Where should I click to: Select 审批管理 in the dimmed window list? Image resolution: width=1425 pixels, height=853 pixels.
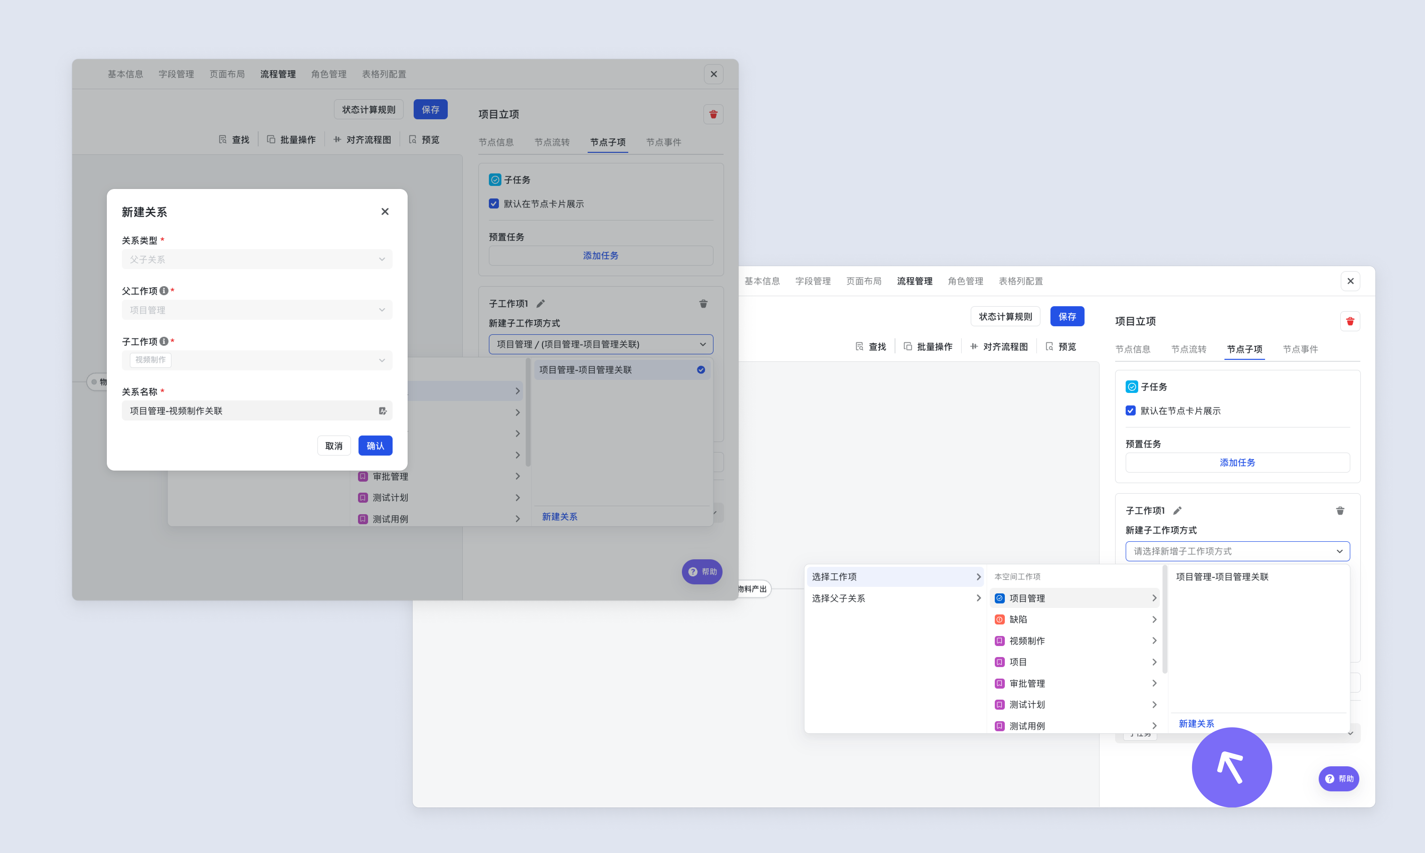[x=438, y=477]
